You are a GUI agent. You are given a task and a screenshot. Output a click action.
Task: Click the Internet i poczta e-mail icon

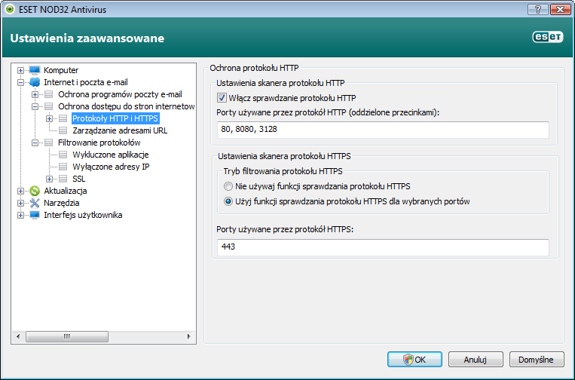click(x=35, y=82)
